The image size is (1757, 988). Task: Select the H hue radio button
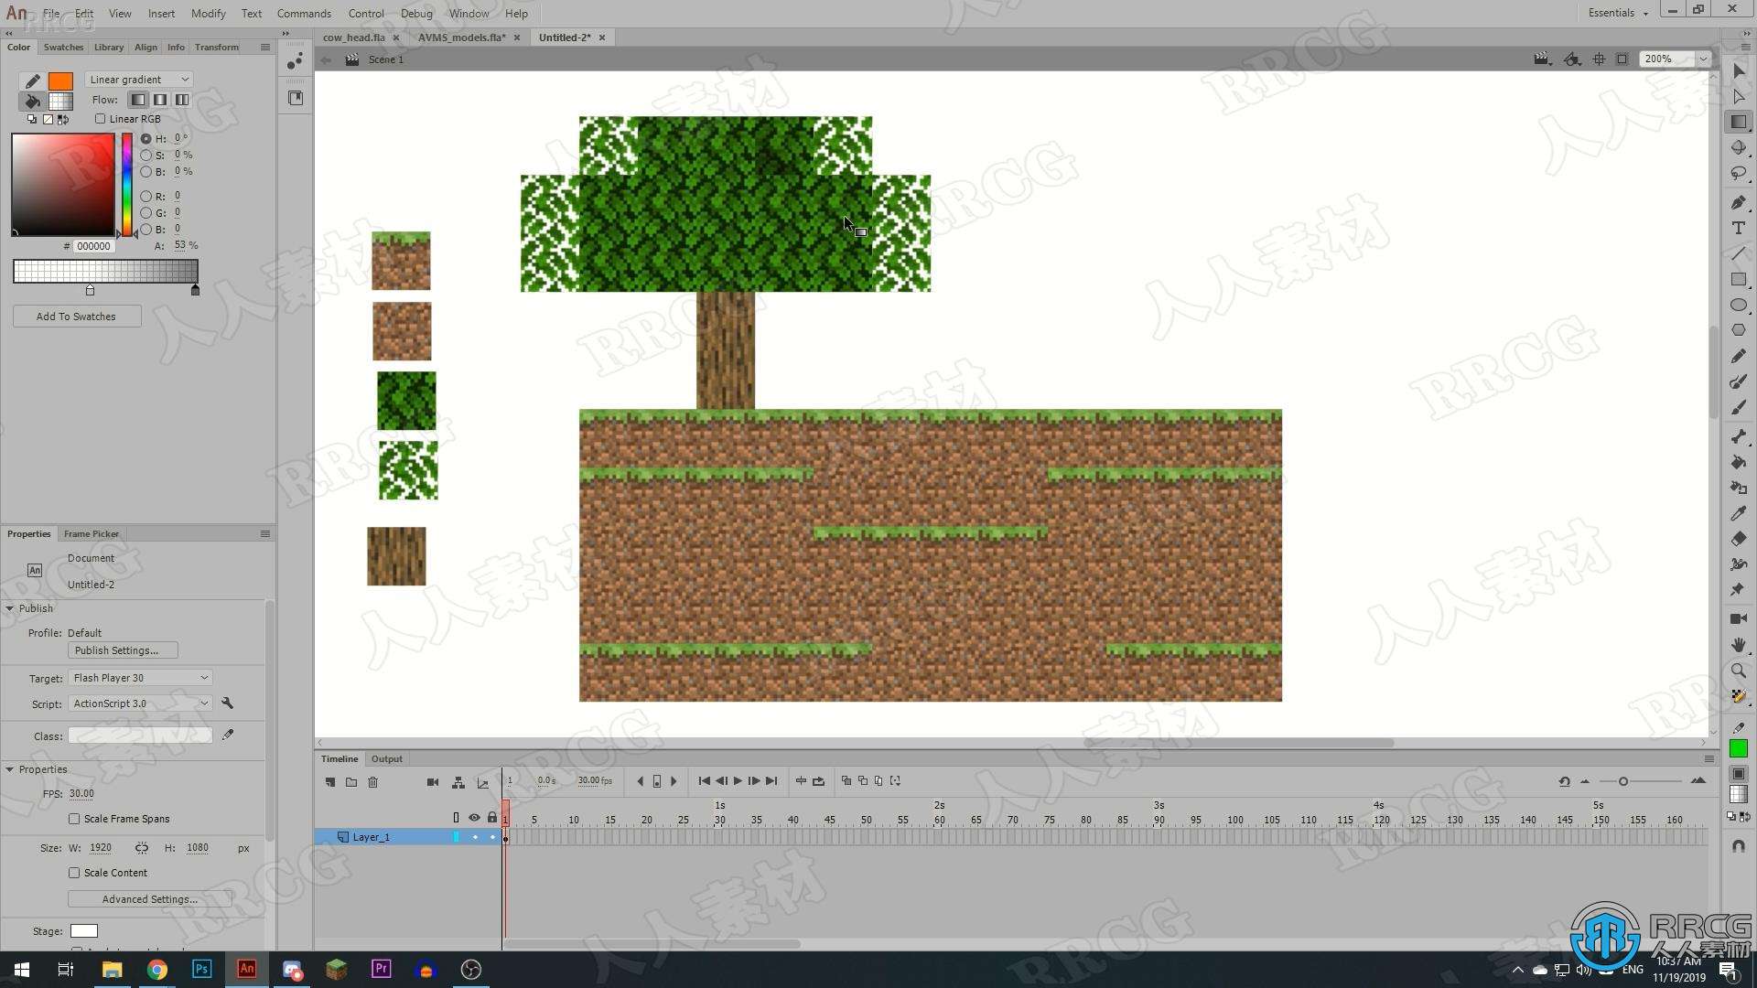pos(146,139)
